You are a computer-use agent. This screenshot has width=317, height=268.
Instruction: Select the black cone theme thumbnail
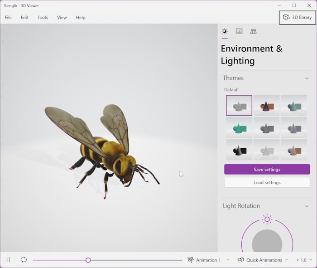pyautogui.click(x=239, y=150)
